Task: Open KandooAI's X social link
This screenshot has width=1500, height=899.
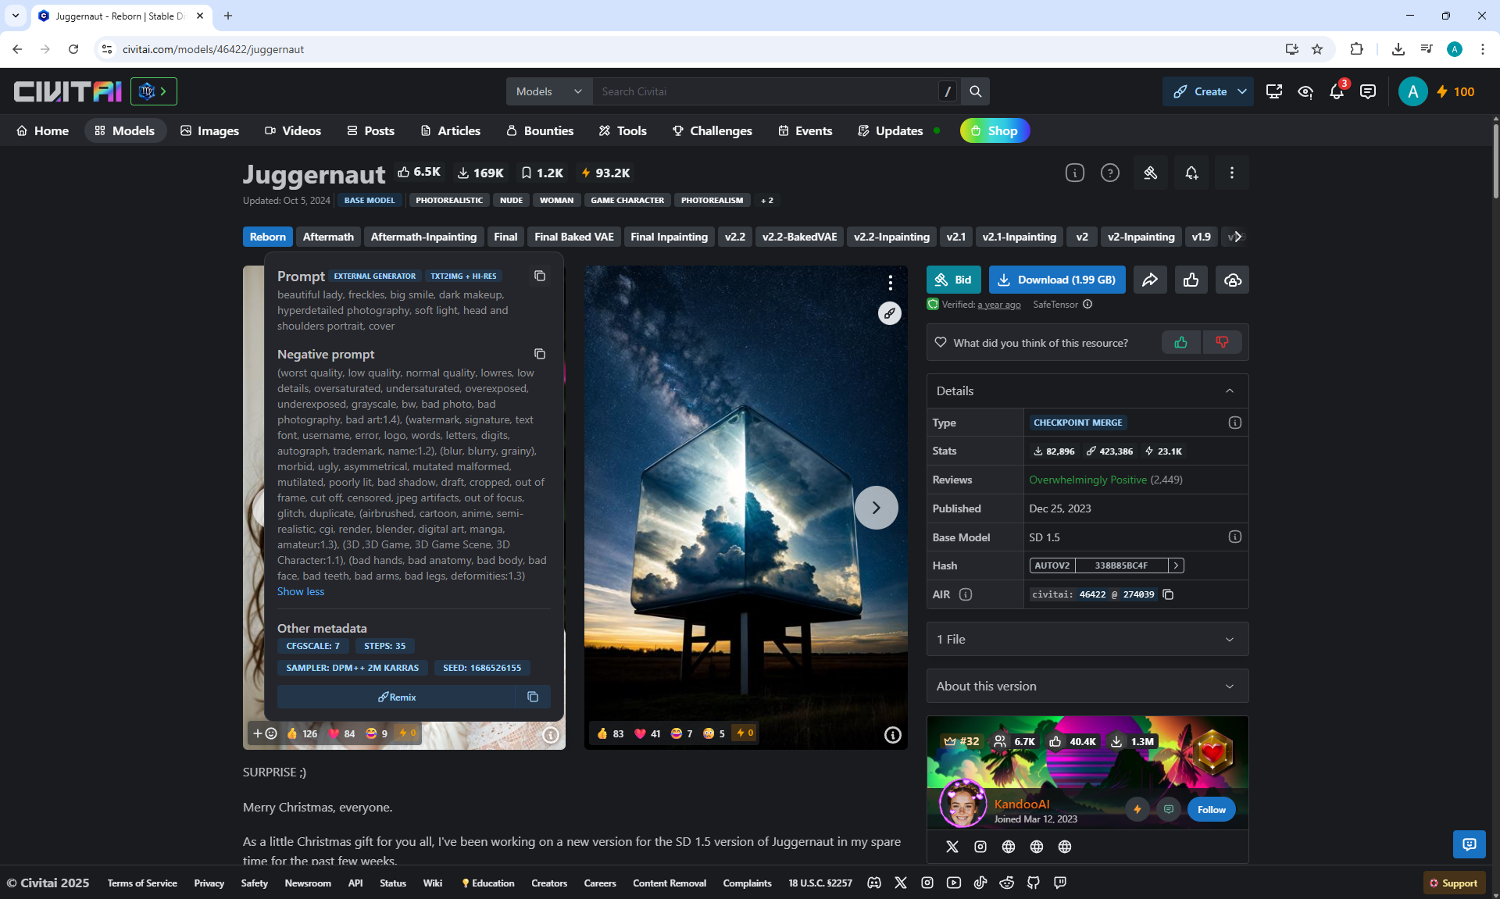Action: point(952,847)
